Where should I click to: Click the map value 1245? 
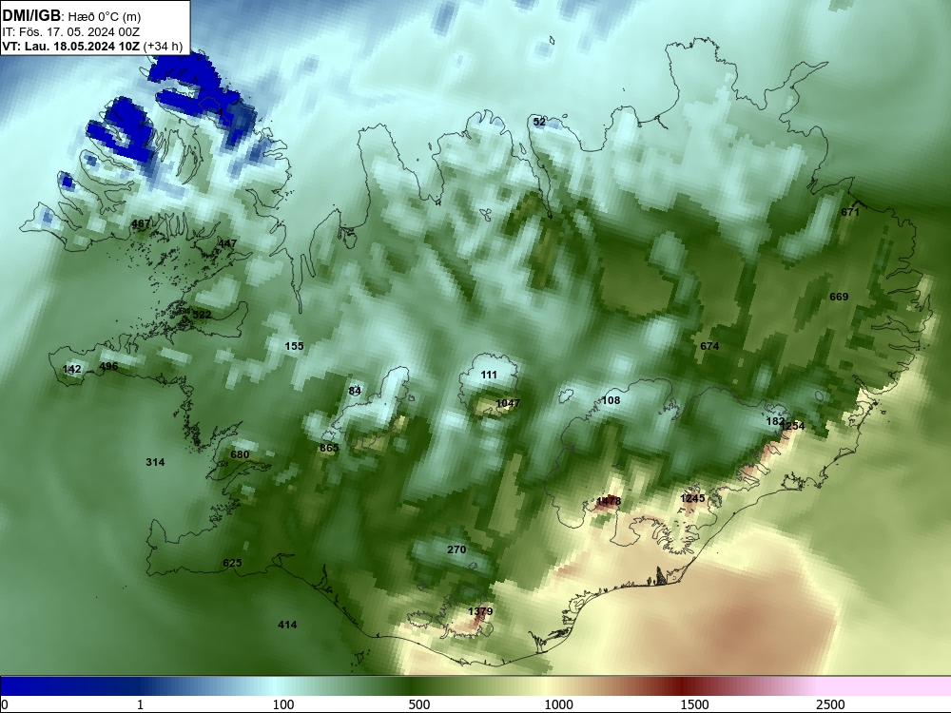point(692,498)
